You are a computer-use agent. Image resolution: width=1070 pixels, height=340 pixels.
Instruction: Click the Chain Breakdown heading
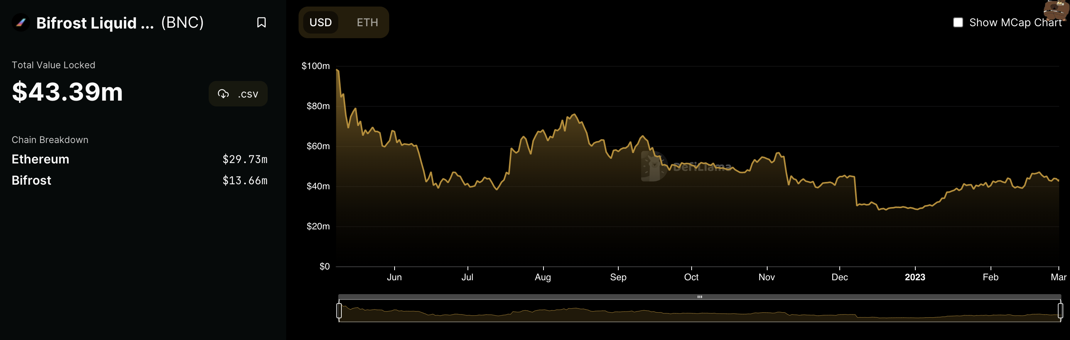pyautogui.click(x=50, y=140)
